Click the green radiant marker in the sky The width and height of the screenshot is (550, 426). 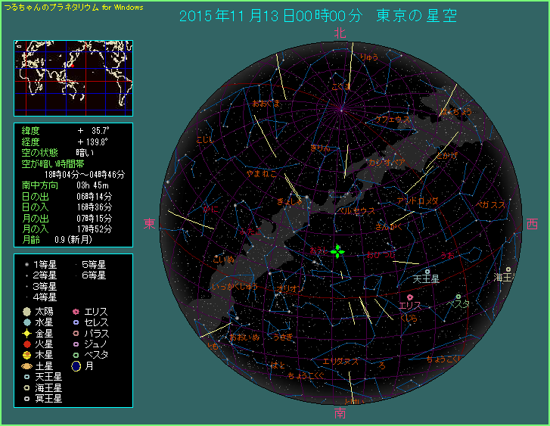click(339, 251)
